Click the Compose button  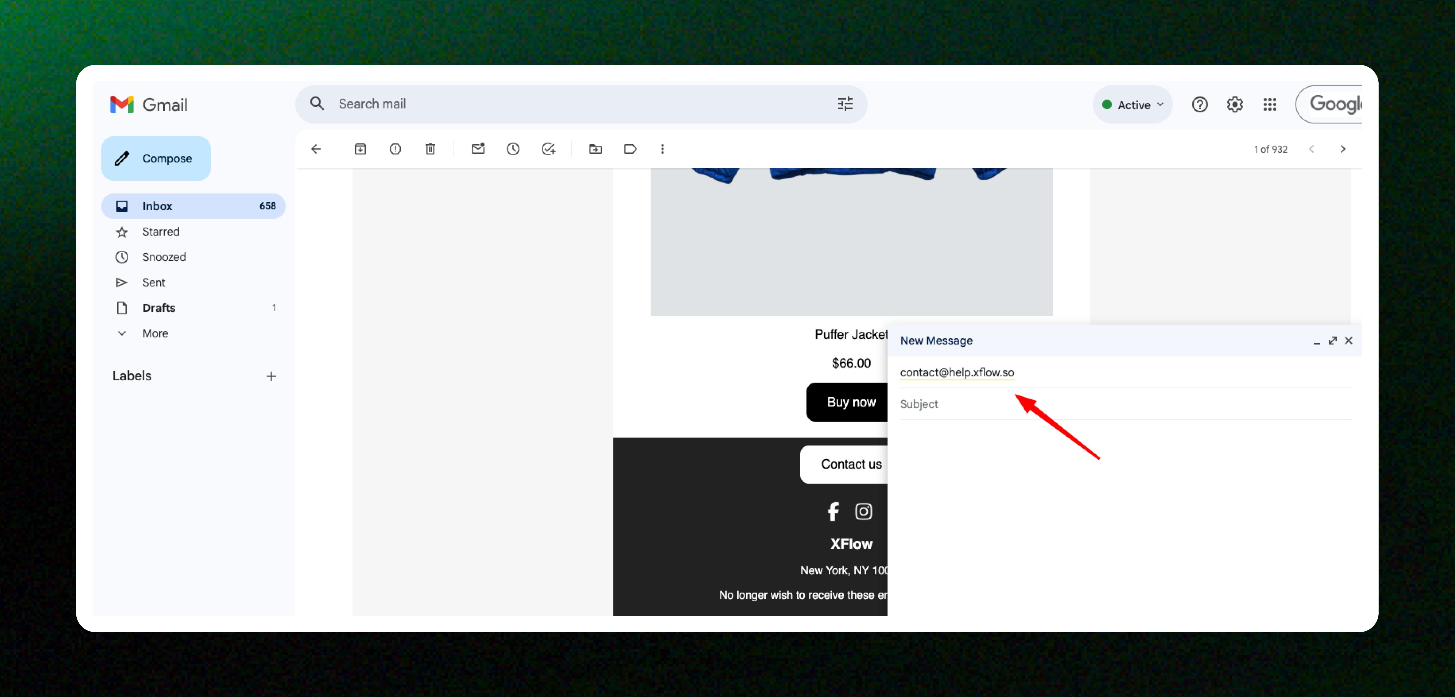(156, 159)
